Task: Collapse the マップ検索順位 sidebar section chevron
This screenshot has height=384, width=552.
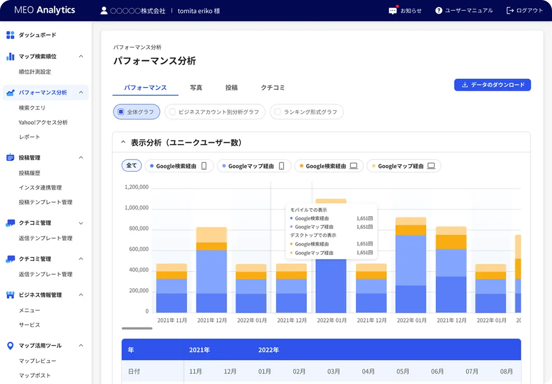Action: [x=81, y=57]
